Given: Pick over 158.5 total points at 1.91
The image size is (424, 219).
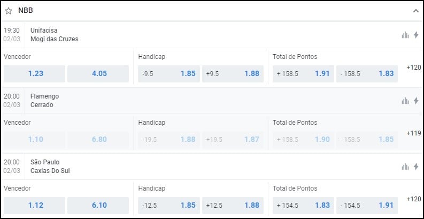Looking at the screenshot, I should coord(303,74).
